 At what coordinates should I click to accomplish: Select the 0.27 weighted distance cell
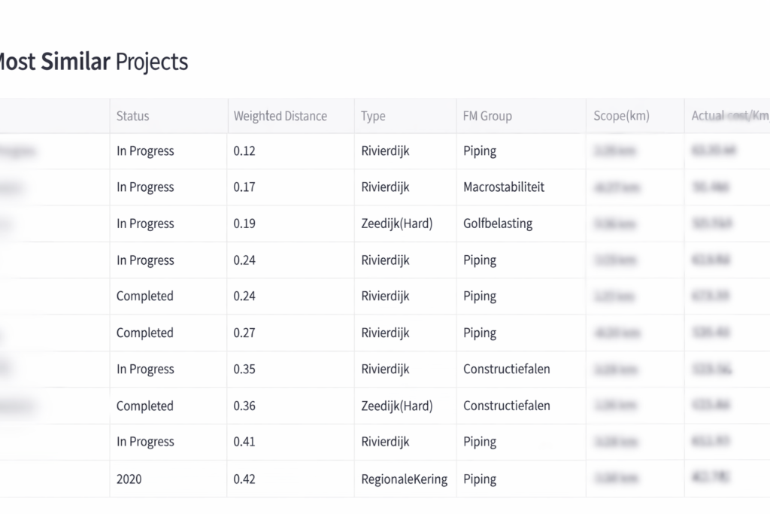tap(244, 333)
